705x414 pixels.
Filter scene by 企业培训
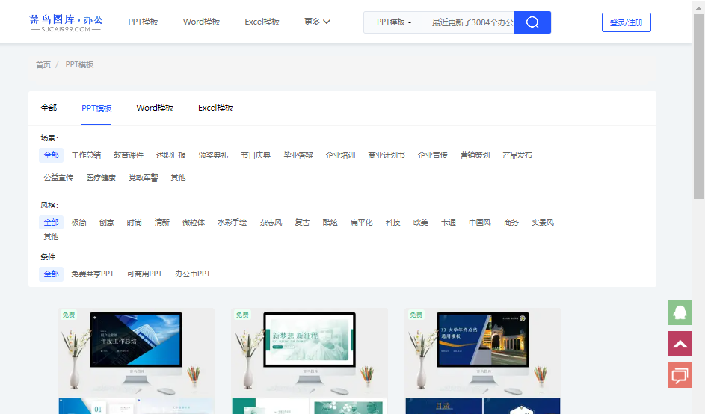click(x=341, y=155)
